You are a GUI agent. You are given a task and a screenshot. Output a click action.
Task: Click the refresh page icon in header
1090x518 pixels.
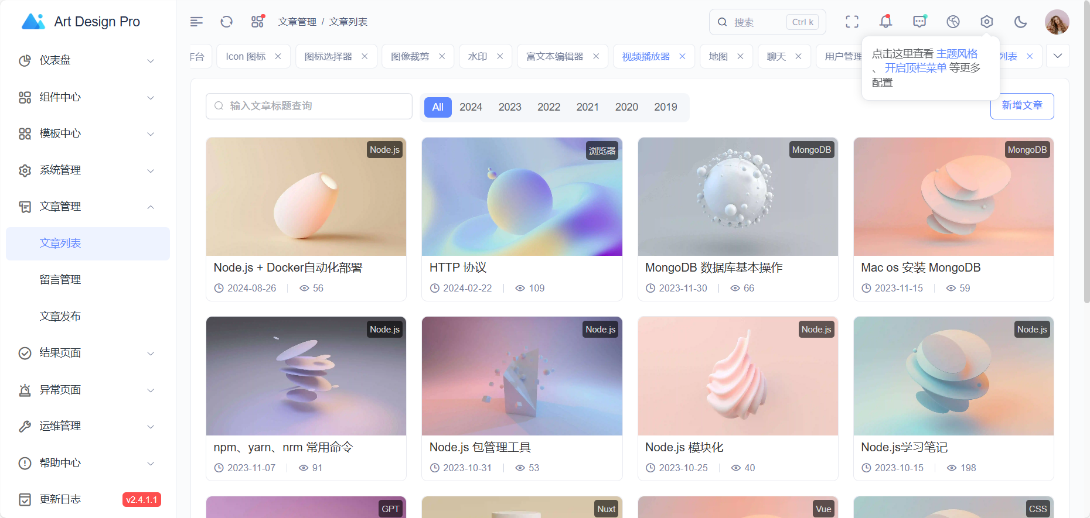coord(227,22)
